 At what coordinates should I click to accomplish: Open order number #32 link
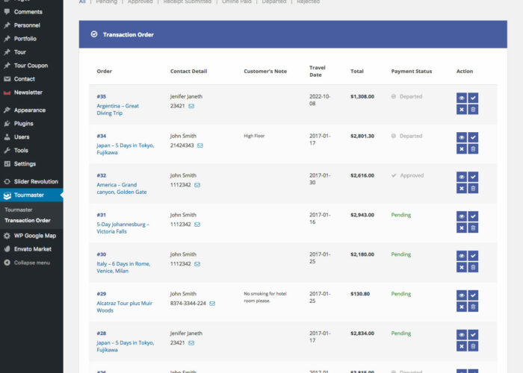pyautogui.click(x=101, y=175)
